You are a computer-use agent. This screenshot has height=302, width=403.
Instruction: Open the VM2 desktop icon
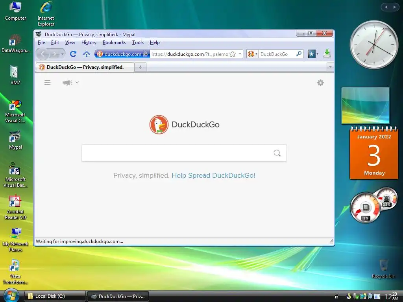tap(15, 75)
